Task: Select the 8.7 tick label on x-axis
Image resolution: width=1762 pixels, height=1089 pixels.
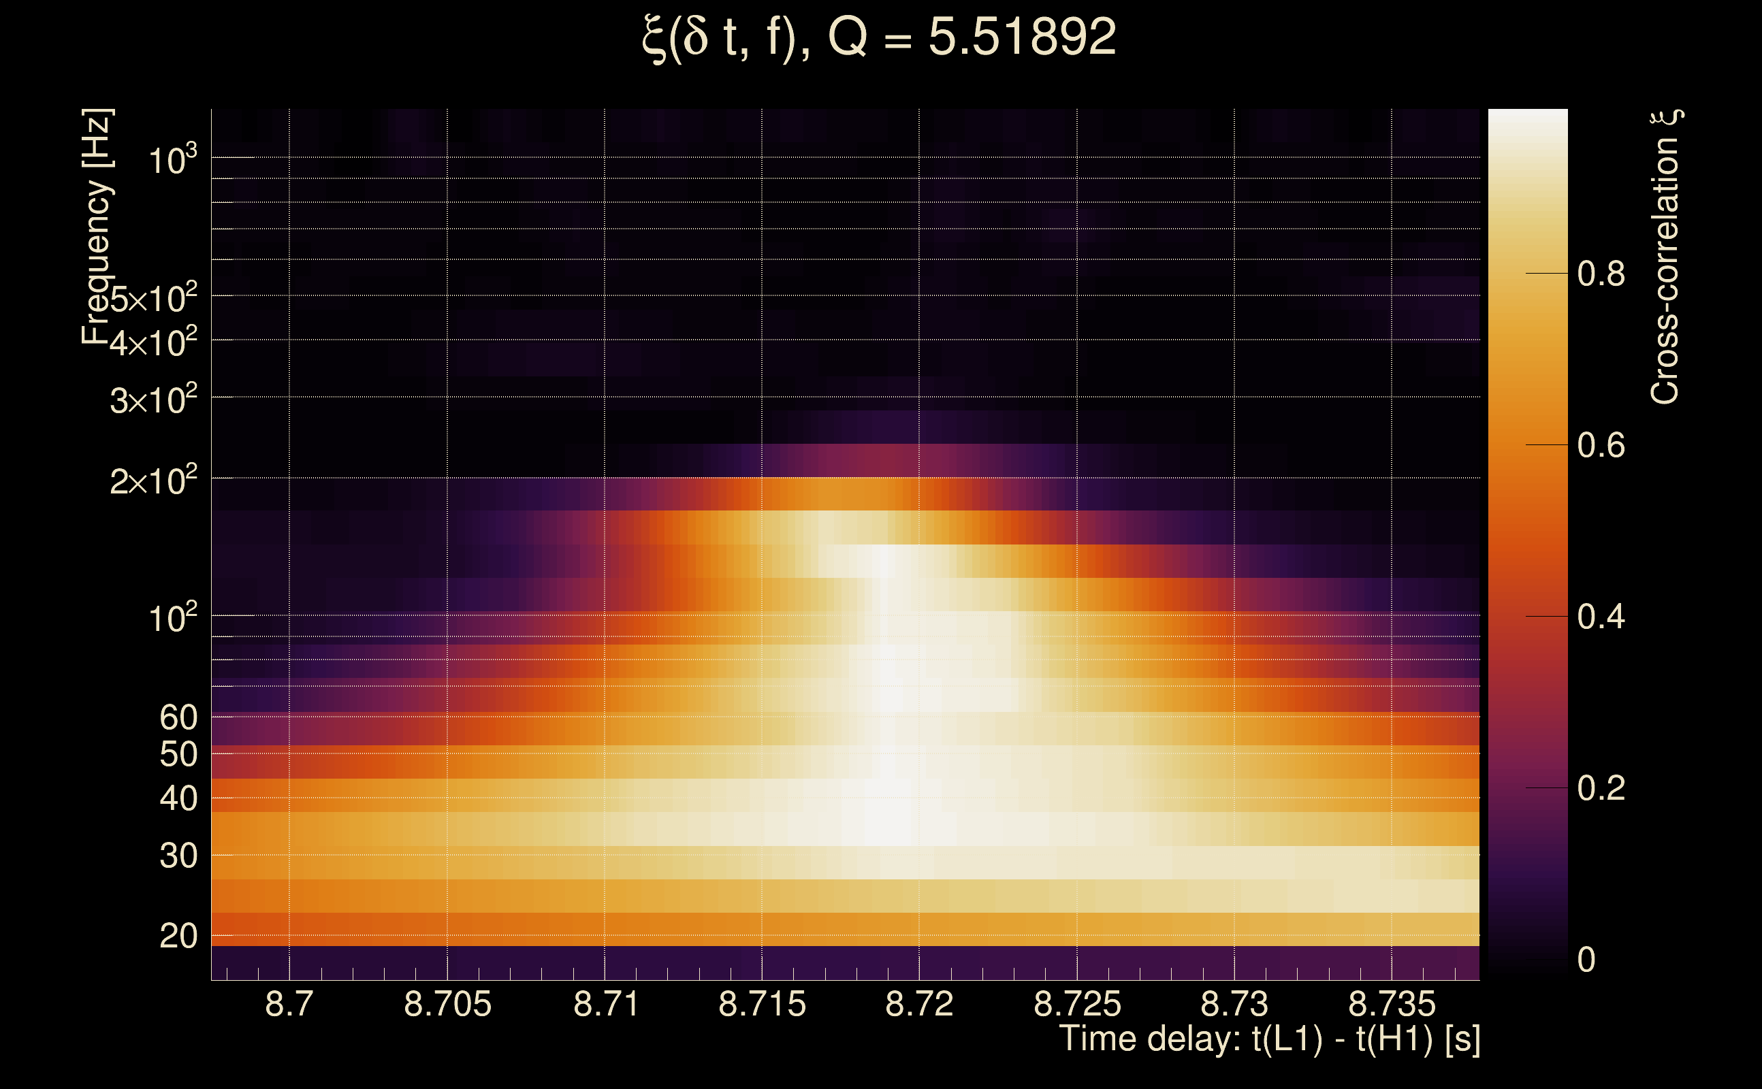Action: (x=289, y=1004)
